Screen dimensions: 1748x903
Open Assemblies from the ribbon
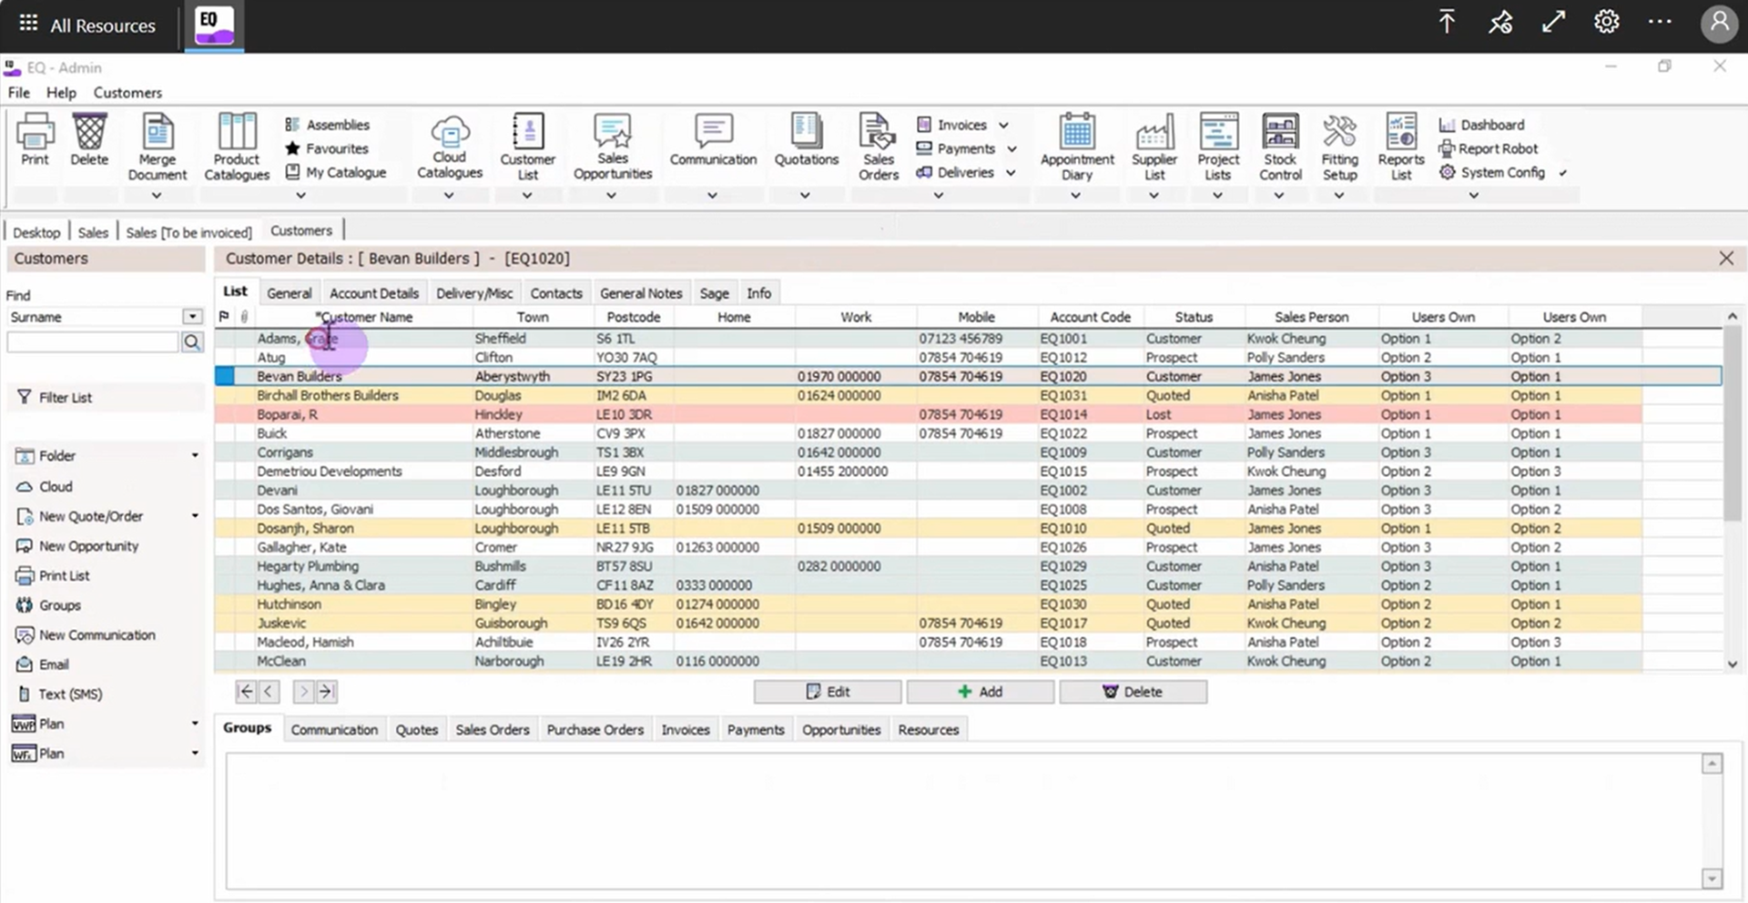click(327, 125)
